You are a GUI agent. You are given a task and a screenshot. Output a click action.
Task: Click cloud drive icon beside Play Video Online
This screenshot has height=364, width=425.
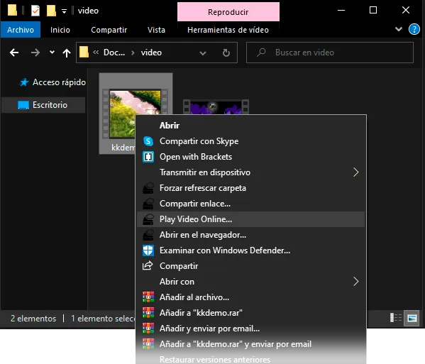(x=148, y=219)
